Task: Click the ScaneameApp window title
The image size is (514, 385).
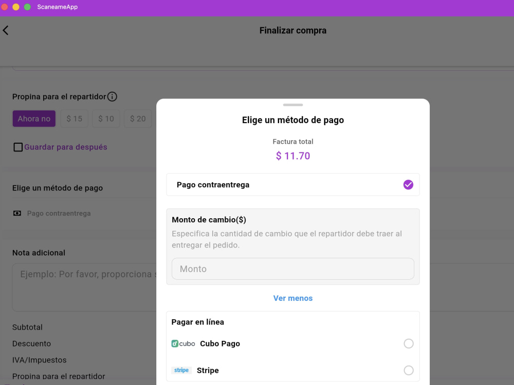Action: [x=58, y=7]
